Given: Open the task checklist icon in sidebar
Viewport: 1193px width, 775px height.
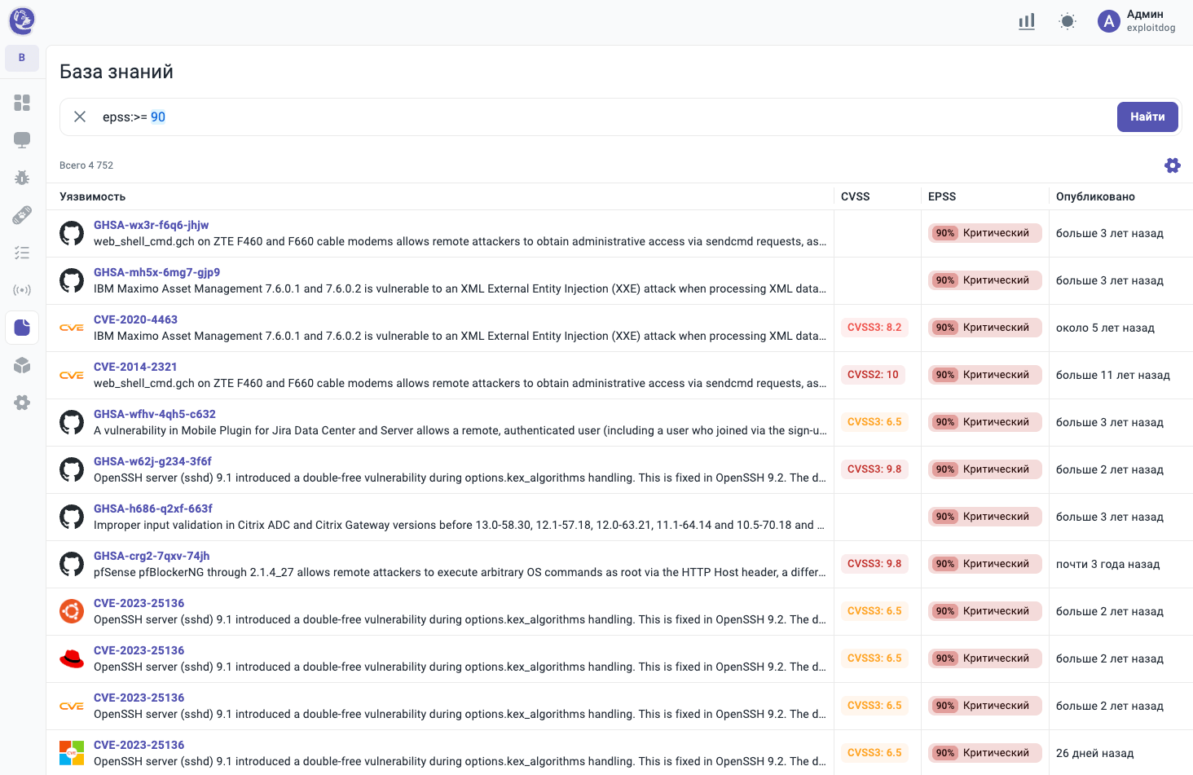Looking at the screenshot, I should click(x=22, y=253).
